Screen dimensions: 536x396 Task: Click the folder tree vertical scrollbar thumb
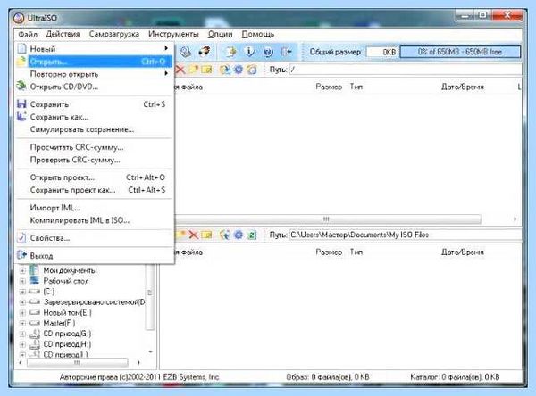[149, 296]
